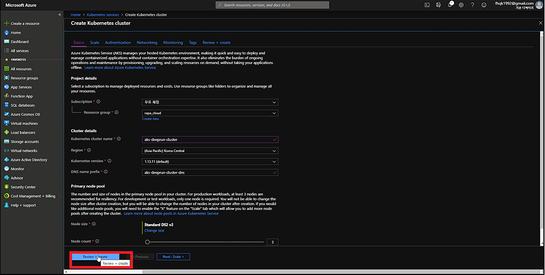Viewport: 545px width, 275px height.
Task: Open Azure Active Directory icon
Action: click(6, 159)
